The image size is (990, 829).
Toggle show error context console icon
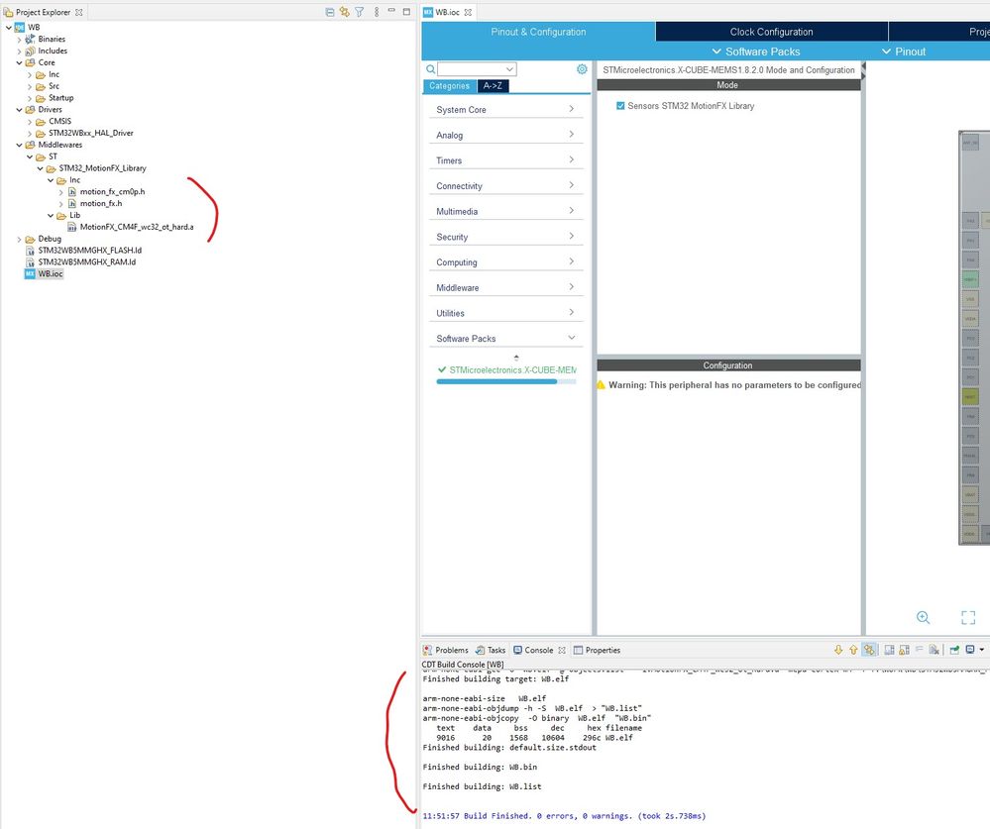point(869,650)
